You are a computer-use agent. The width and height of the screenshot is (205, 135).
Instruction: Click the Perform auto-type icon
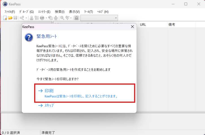coord(56,18)
